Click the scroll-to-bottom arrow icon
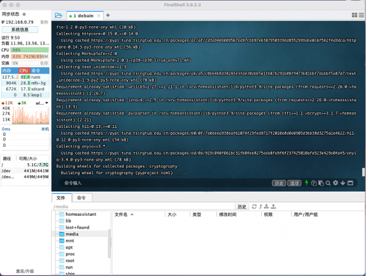 [342, 183]
